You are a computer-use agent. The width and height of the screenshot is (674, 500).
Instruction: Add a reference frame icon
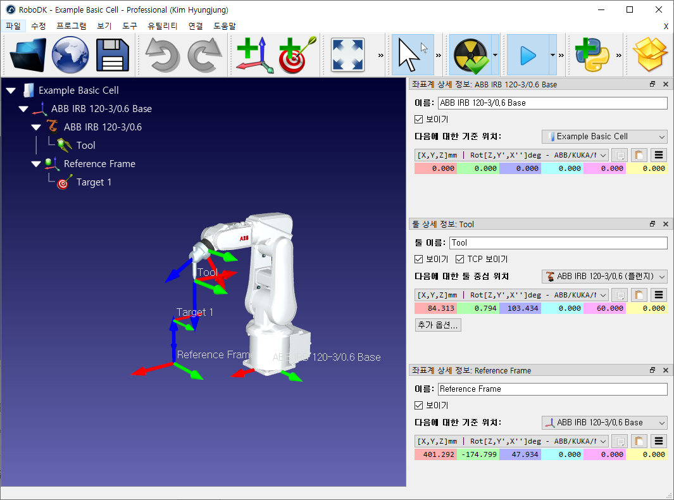coord(255,55)
